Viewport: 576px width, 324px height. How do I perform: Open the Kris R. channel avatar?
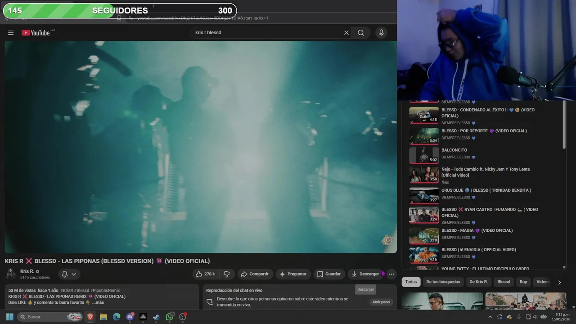click(11, 274)
